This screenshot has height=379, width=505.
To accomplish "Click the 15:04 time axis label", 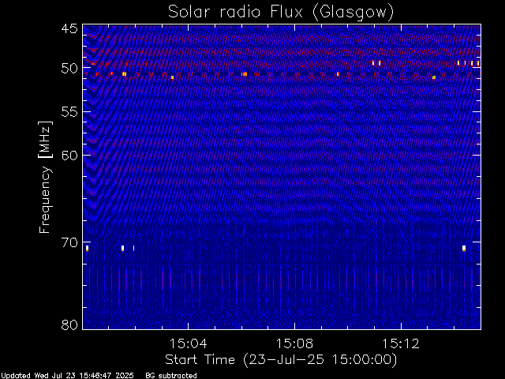I will click(188, 343).
